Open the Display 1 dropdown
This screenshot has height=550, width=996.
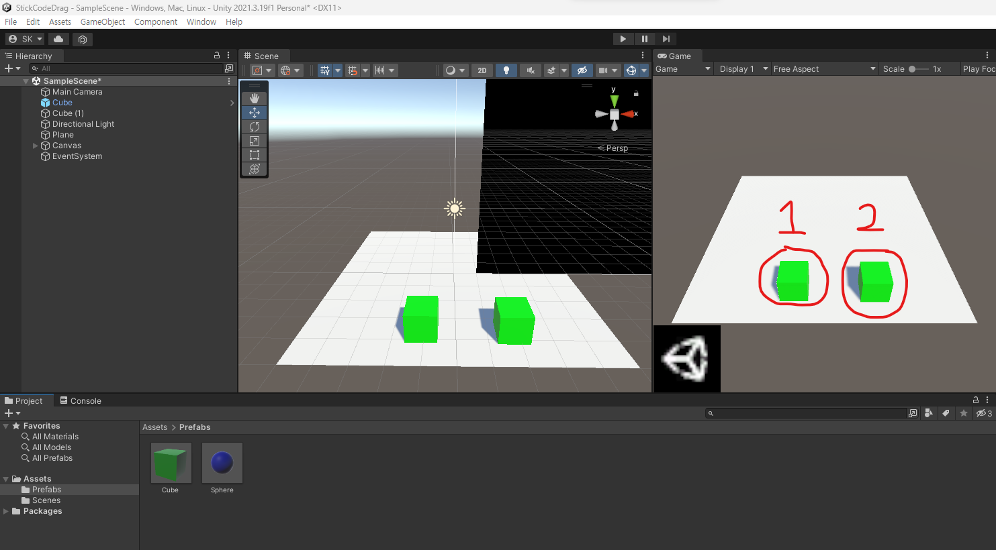pos(743,68)
